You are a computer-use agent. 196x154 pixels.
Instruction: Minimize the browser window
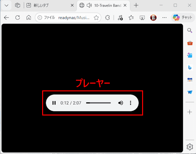coord(161,5)
